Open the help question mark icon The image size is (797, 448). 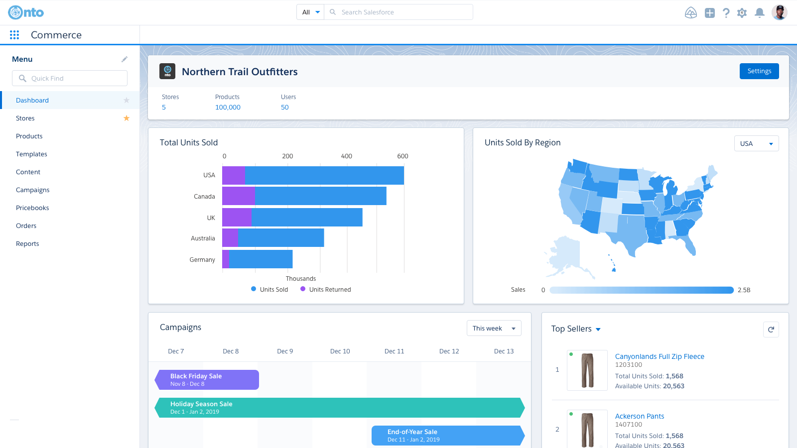click(726, 13)
